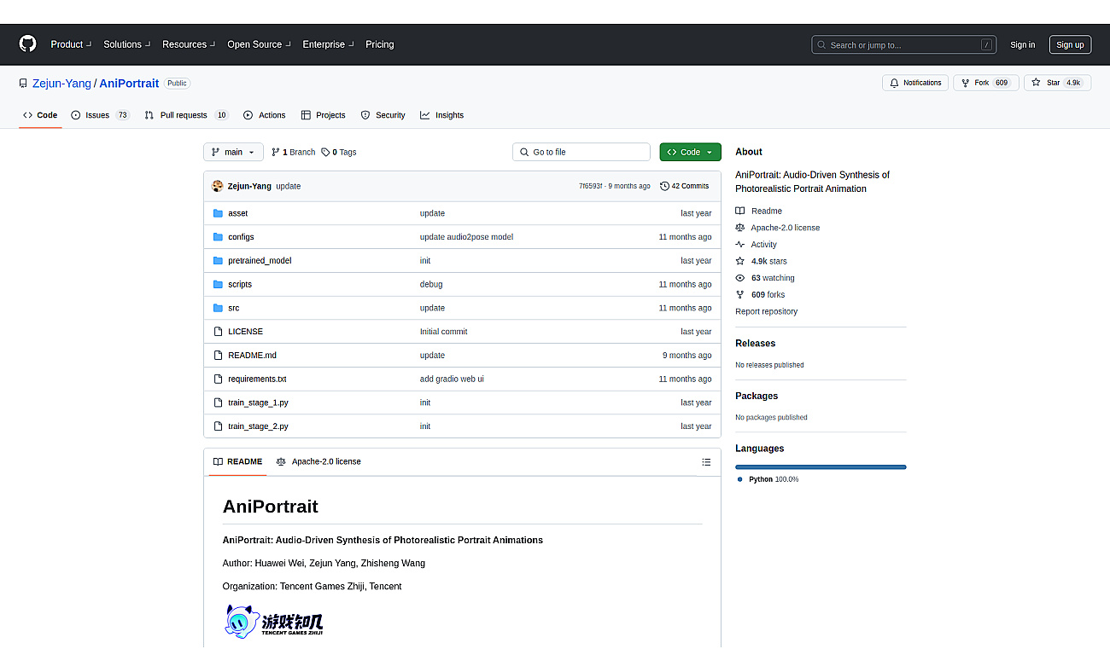Open the 'Initial commit' message link
This screenshot has width=1110, height=672.
tap(443, 332)
